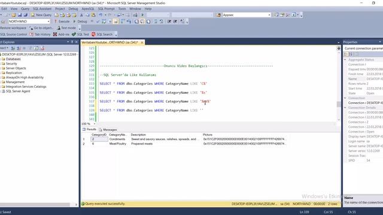Click the Description column header
Screen dimensions: 383x215
coord(138,134)
